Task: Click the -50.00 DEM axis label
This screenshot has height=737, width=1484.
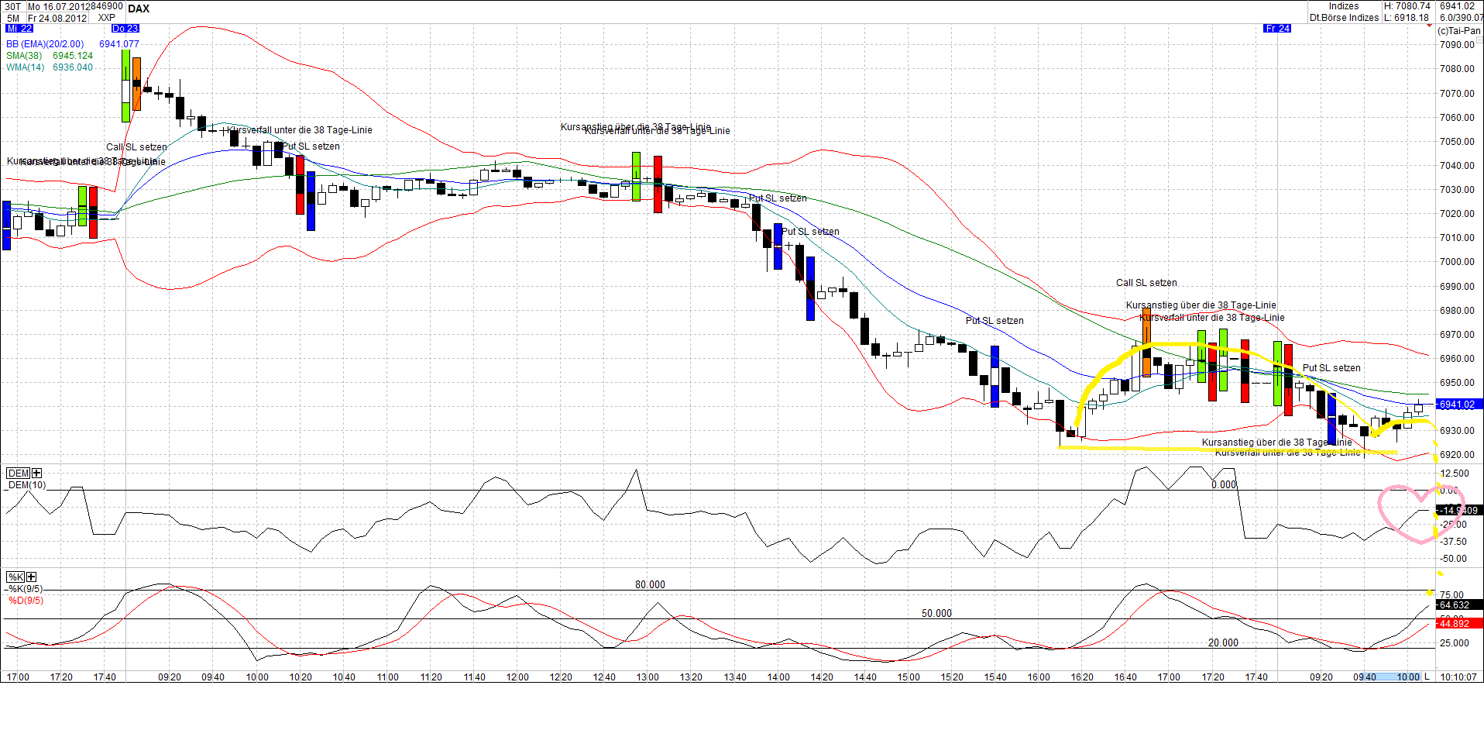Action: pos(1454,559)
